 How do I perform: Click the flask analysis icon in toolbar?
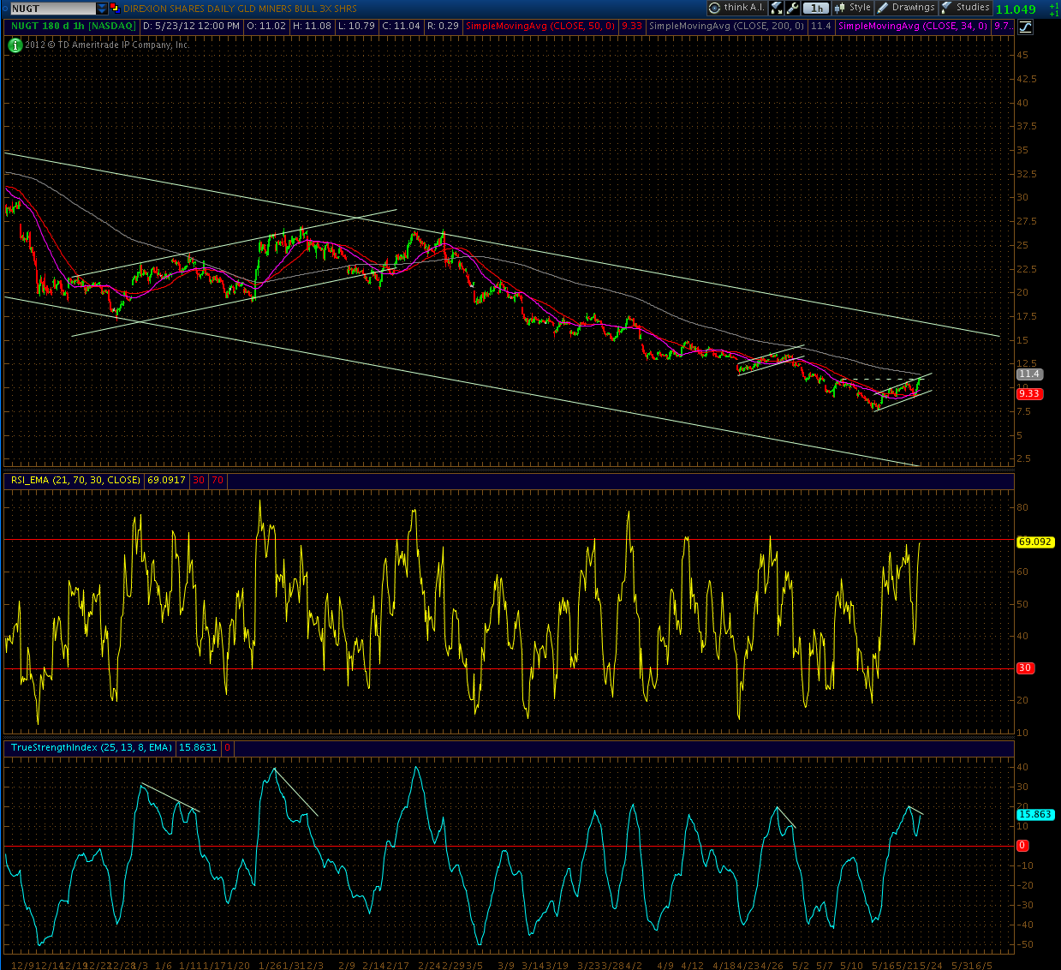(x=776, y=8)
